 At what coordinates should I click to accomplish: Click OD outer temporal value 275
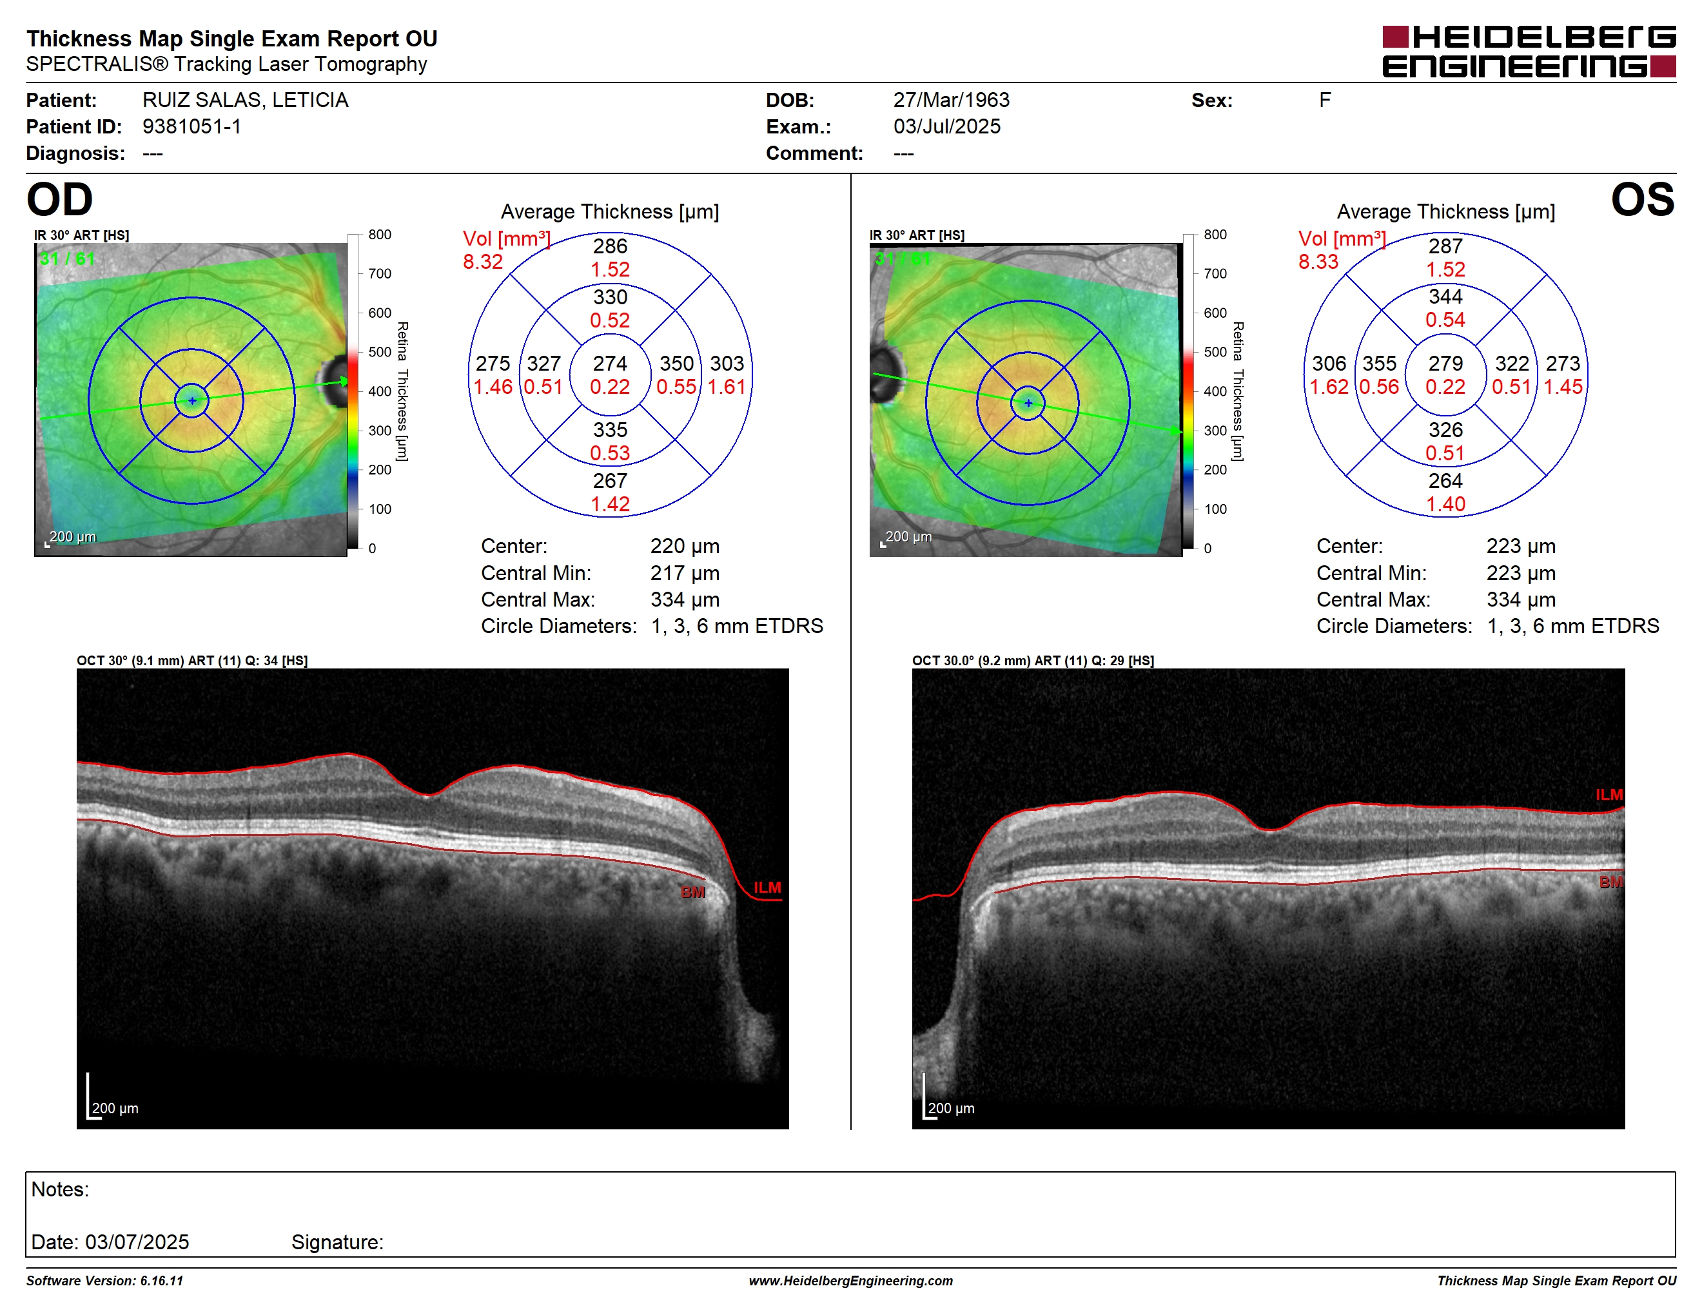tap(493, 364)
